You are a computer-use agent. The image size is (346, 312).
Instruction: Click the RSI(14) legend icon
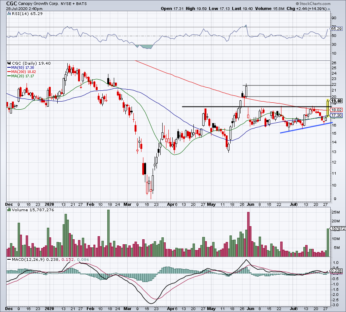pyautogui.click(x=9, y=14)
